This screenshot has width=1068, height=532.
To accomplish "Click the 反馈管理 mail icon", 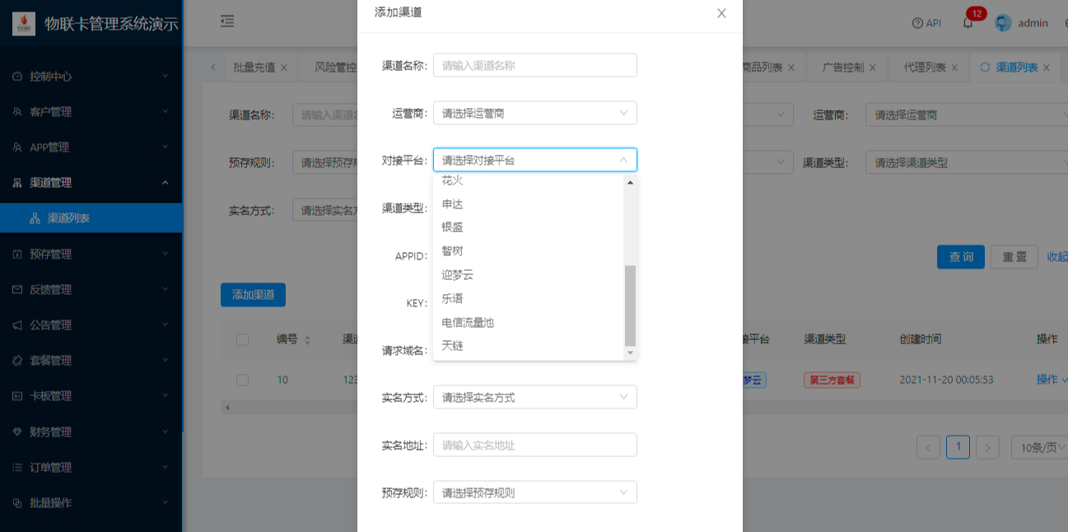I will coord(17,290).
